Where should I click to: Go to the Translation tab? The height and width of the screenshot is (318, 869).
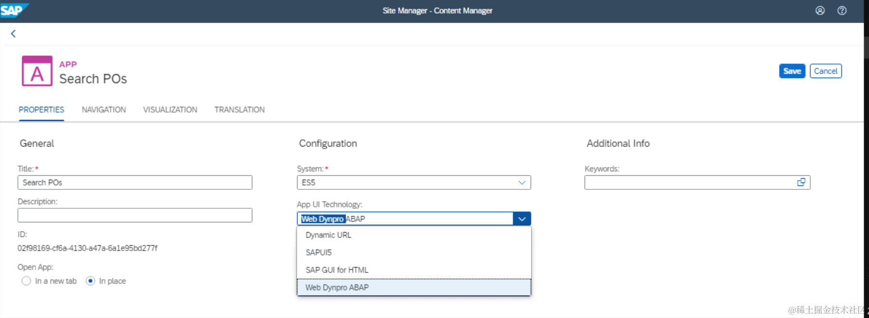coord(239,110)
